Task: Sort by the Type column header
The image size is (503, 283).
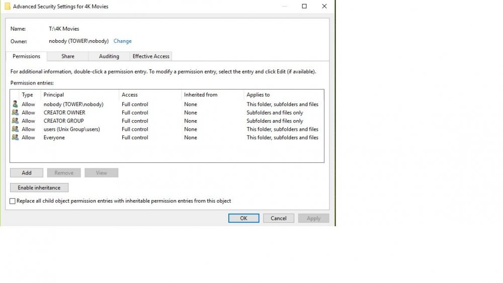Action: coord(30,95)
